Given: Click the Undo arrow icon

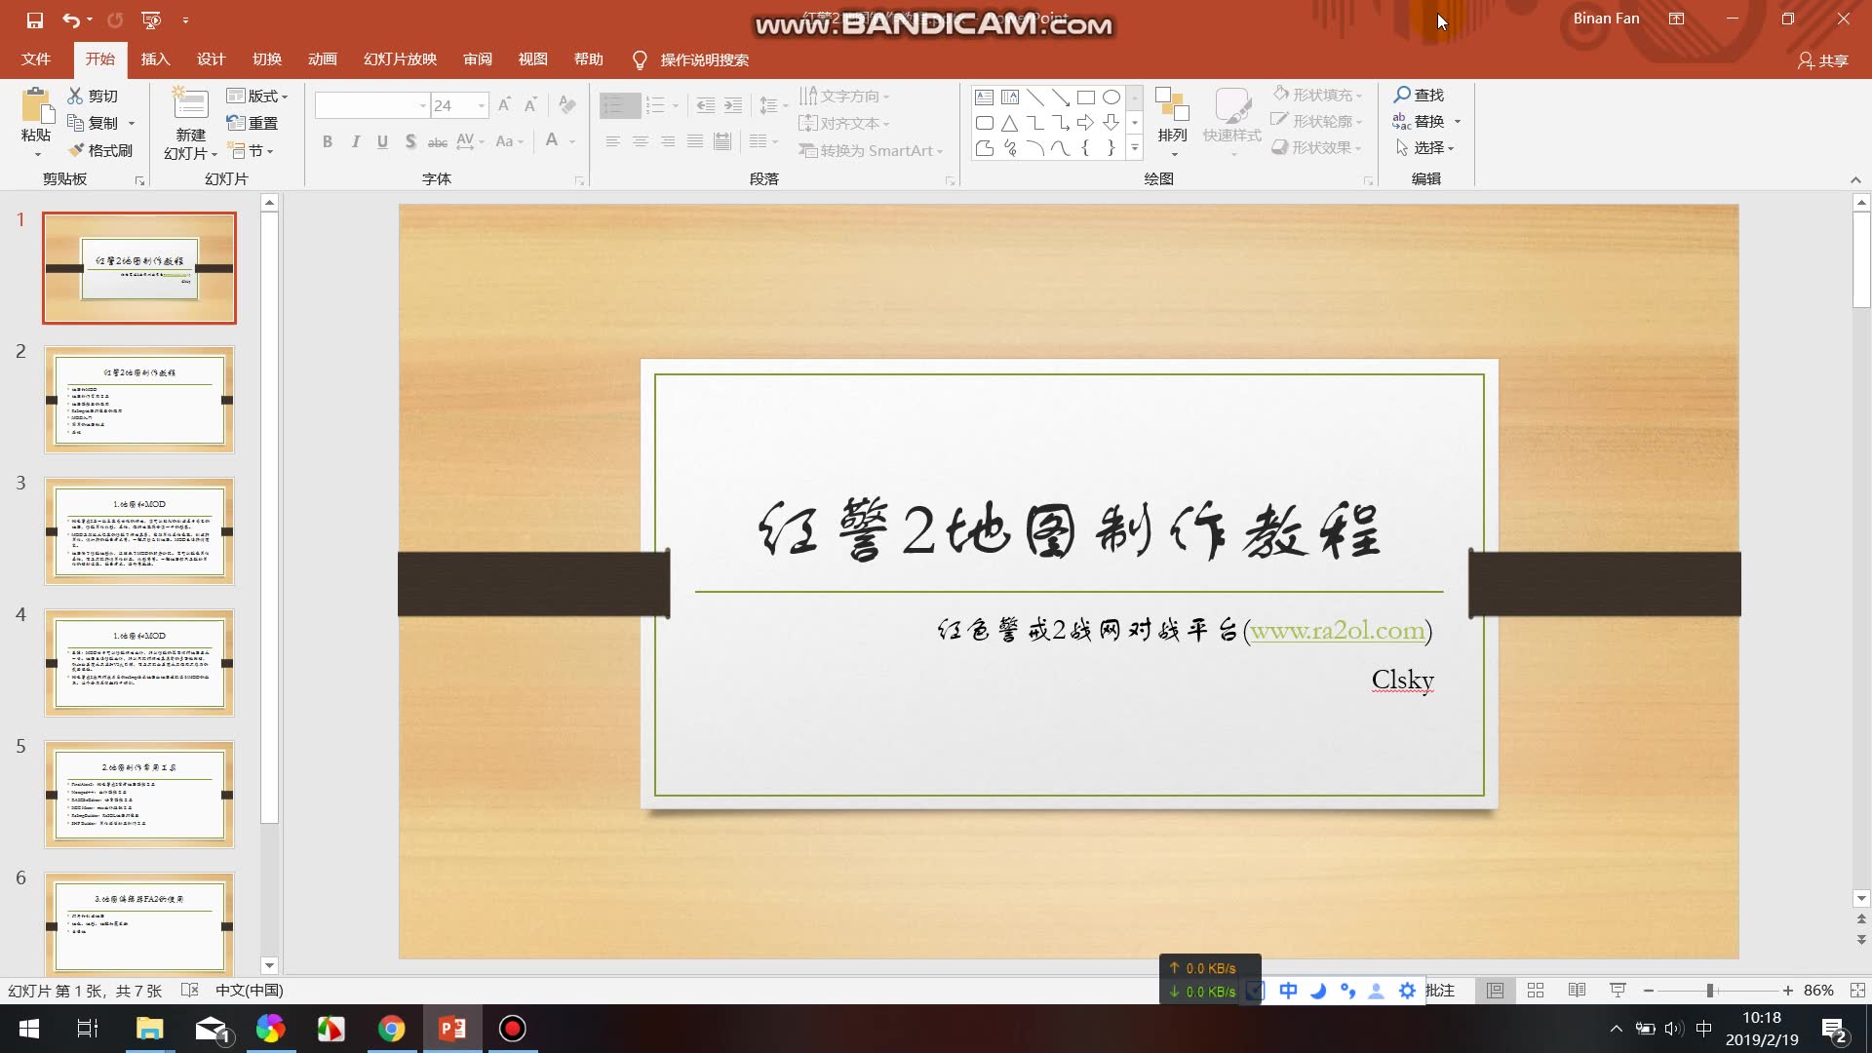Looking at the screenshot, I should click(x=70, y=19).
